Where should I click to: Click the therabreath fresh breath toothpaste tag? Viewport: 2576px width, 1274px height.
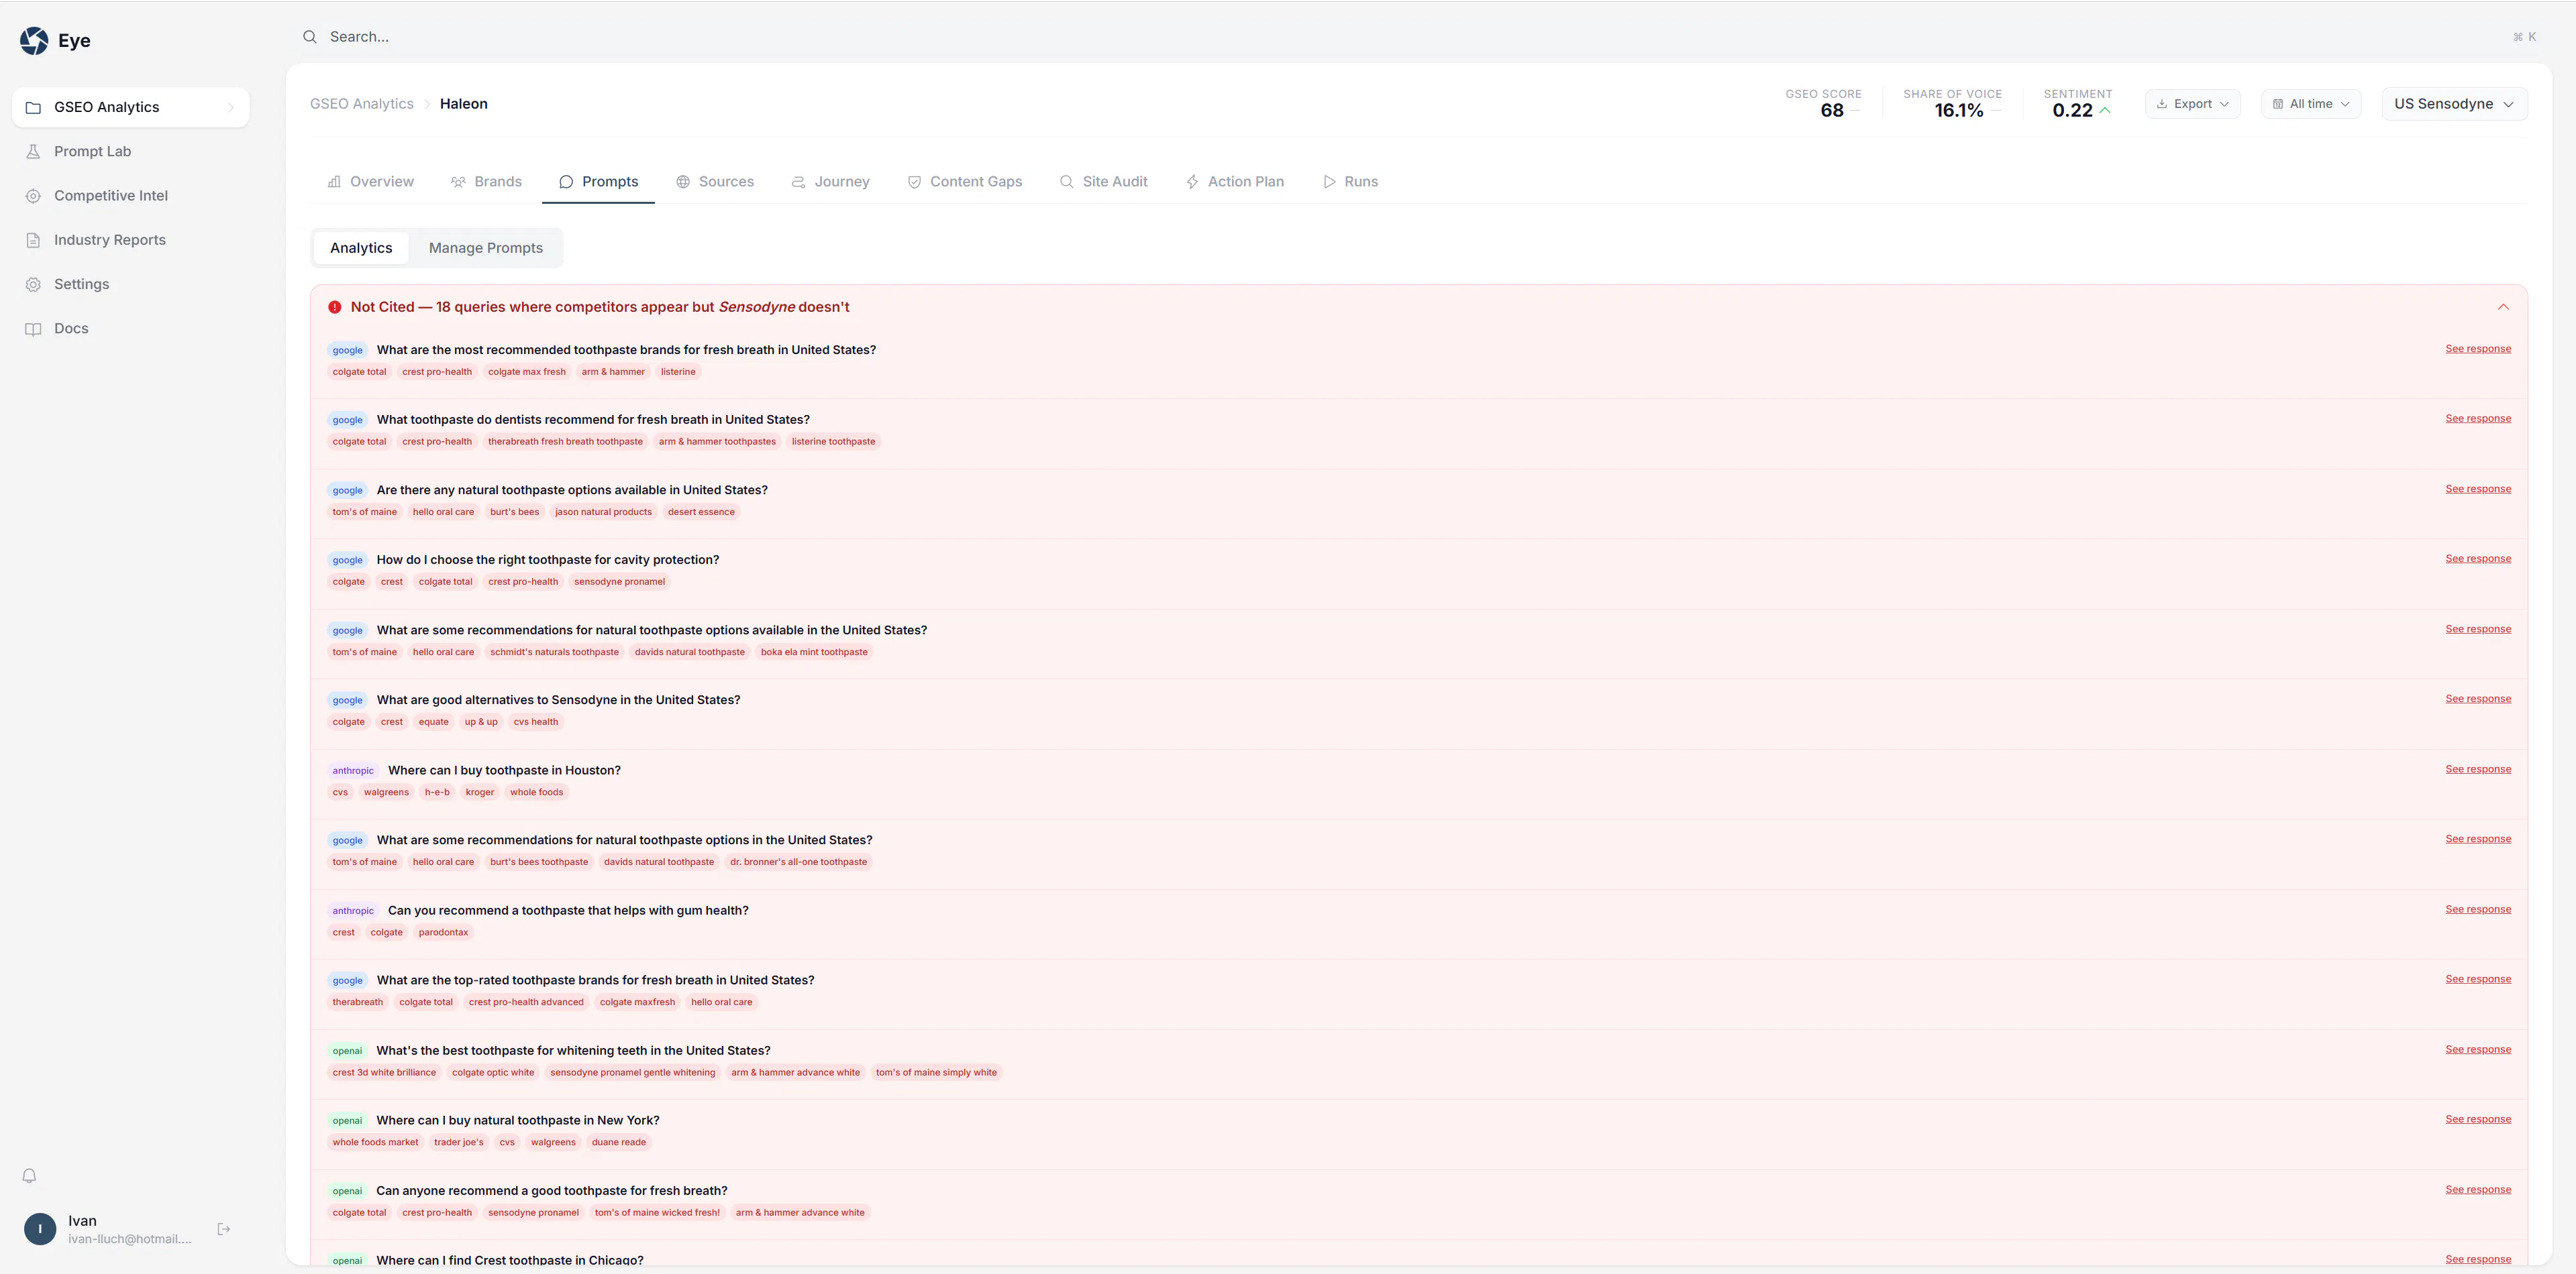coord(565,442)
